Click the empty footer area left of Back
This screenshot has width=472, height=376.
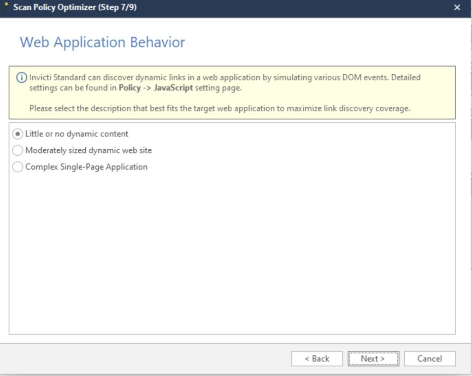click(138, 358)
